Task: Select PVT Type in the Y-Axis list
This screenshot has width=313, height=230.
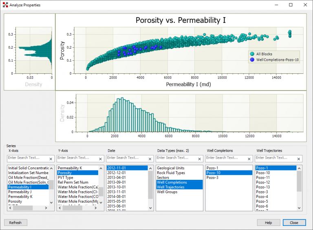Action: tap(66, 177)
